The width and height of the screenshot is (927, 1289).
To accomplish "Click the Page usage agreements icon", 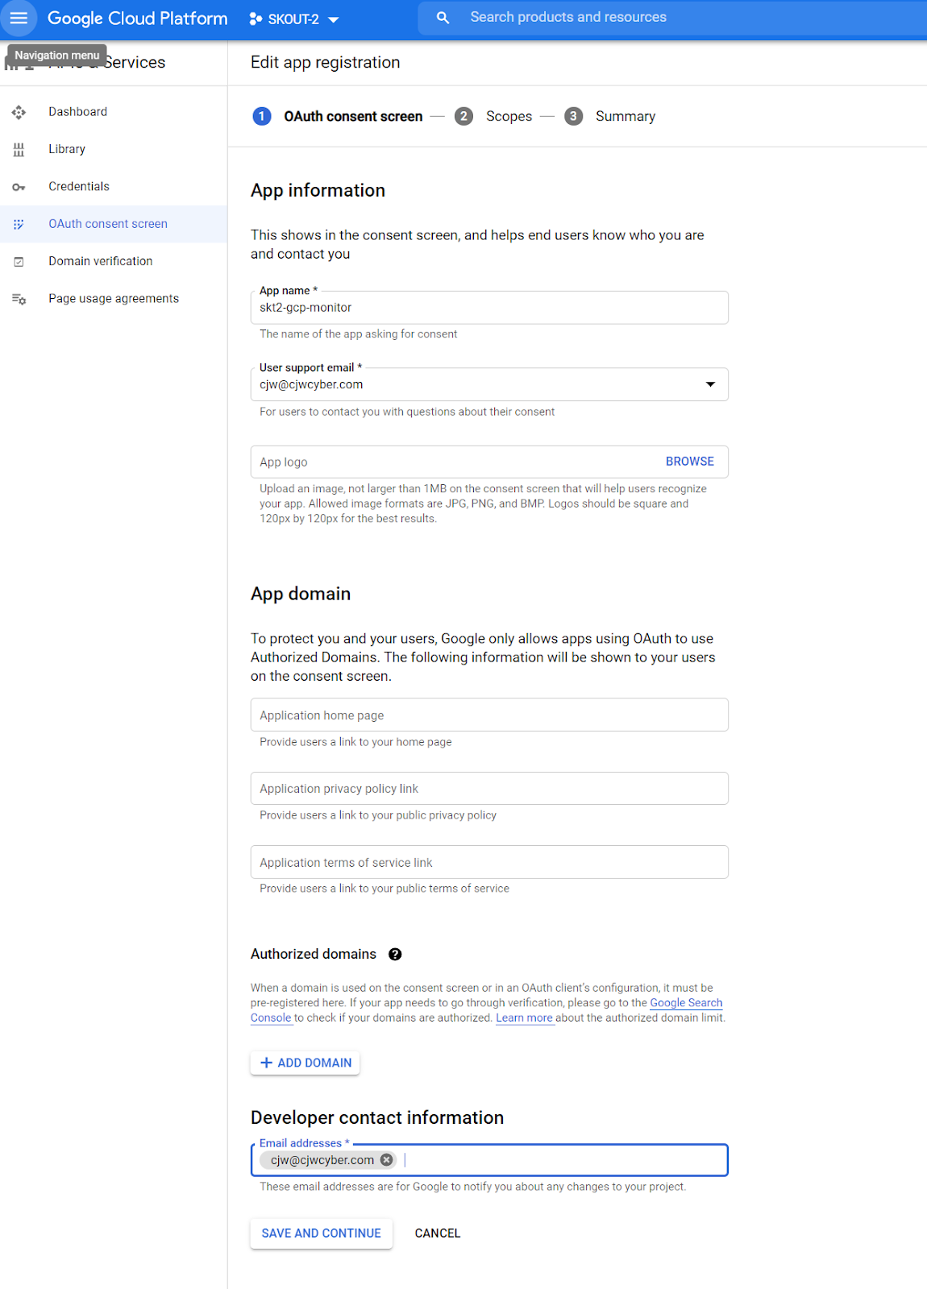I will pyautogui.click(x=19, y=299).
